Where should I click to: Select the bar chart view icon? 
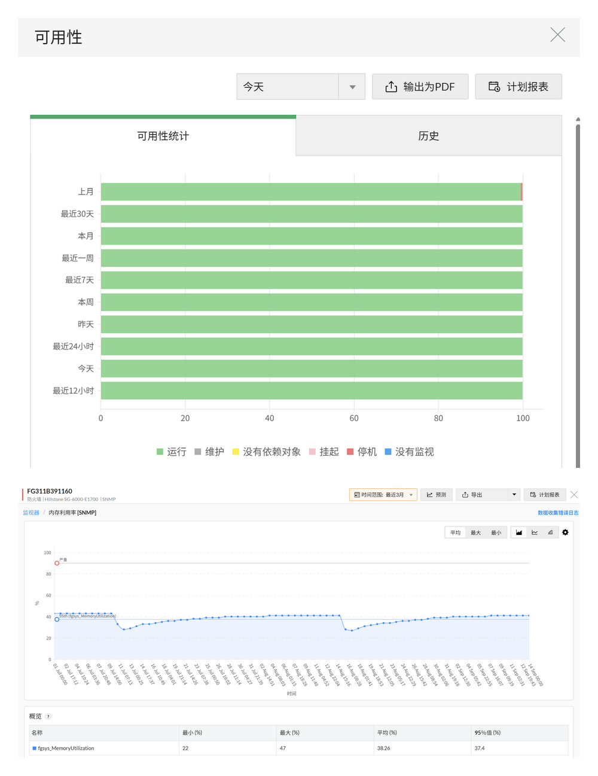click(551, 532)
